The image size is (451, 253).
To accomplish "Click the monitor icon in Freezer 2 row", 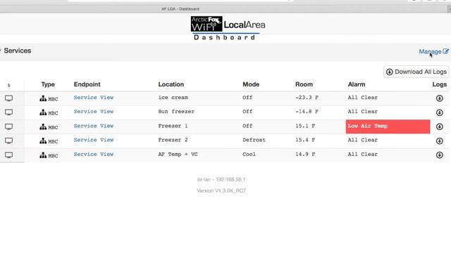I will [x=8, y=141].
